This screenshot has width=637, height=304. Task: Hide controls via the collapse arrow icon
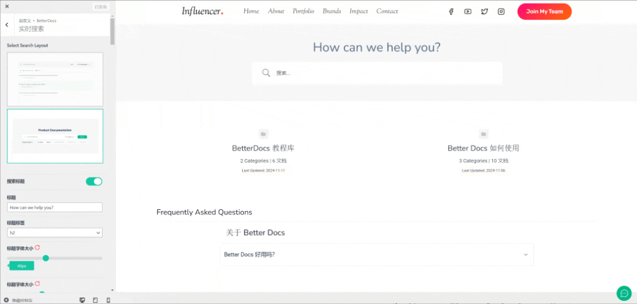[x=6, y=300]
